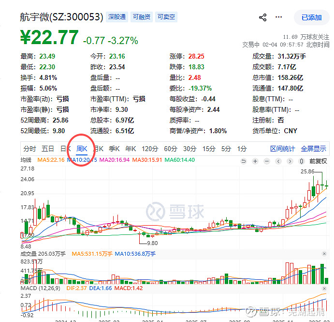
Task: Switch to the 30分 chart tab
Action: [x=190, y=149]
